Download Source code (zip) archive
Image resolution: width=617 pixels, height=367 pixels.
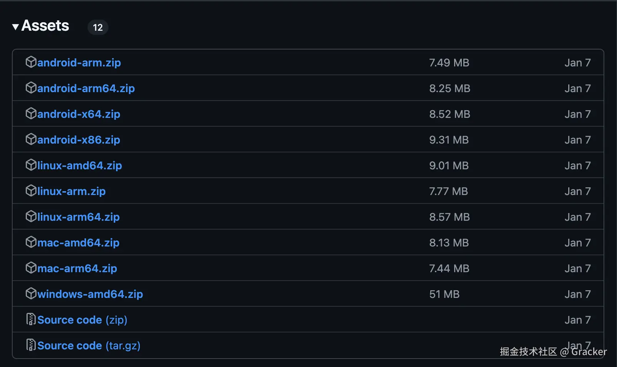point(82,320)
